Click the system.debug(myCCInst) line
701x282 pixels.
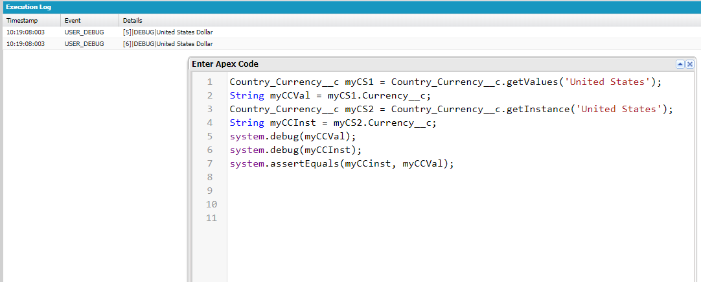pos(295,150)
